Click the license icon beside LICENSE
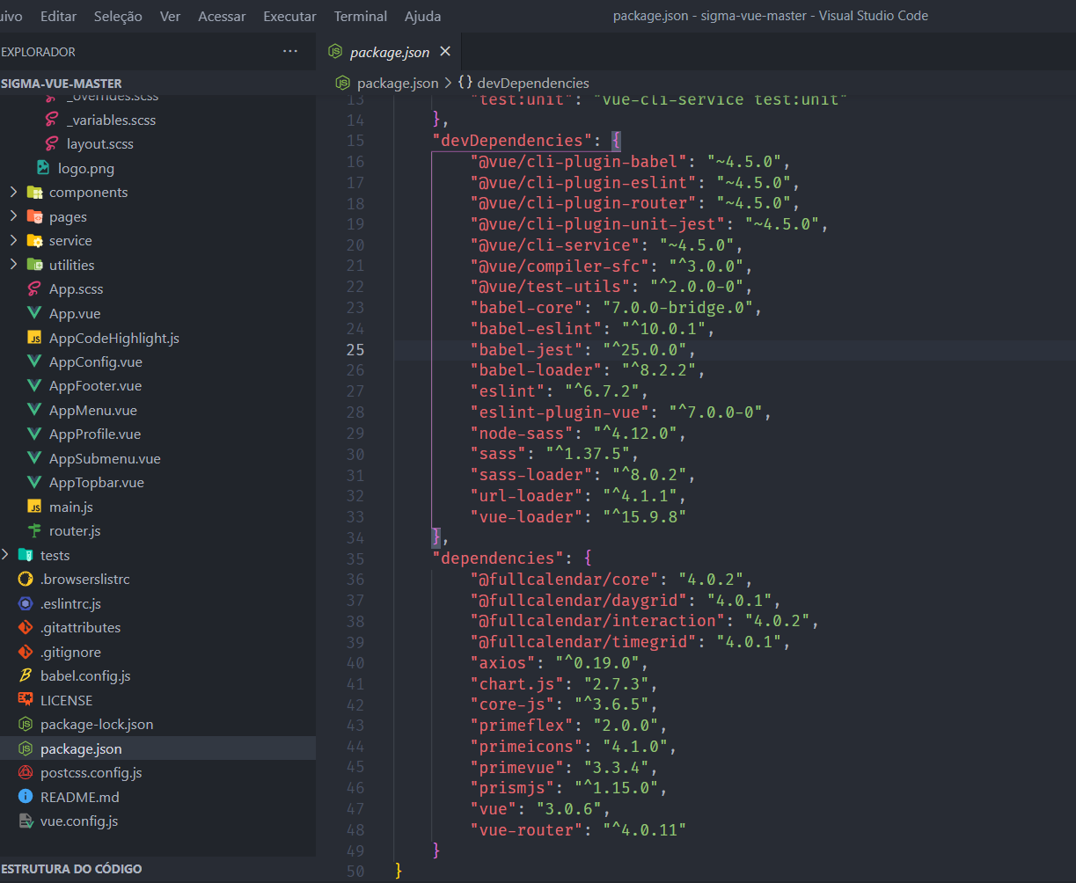1076x883 pixels. point(26,700)
